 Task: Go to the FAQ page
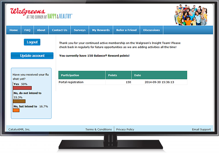point(27,30)
